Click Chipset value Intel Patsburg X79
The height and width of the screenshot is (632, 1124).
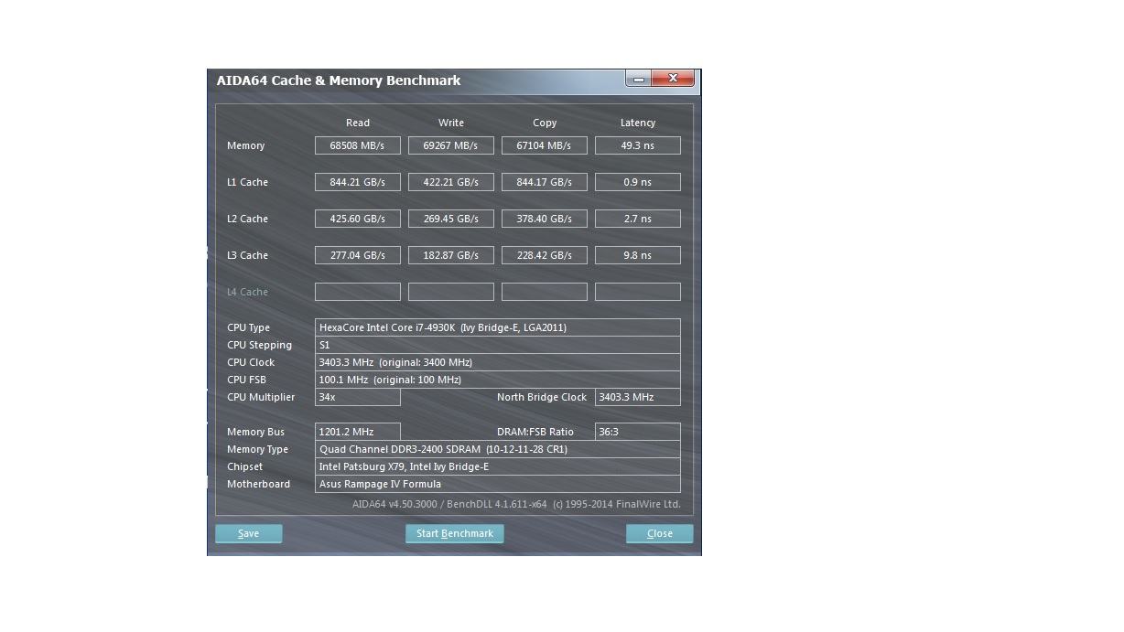pyautogui.click(x=498, y=466)
